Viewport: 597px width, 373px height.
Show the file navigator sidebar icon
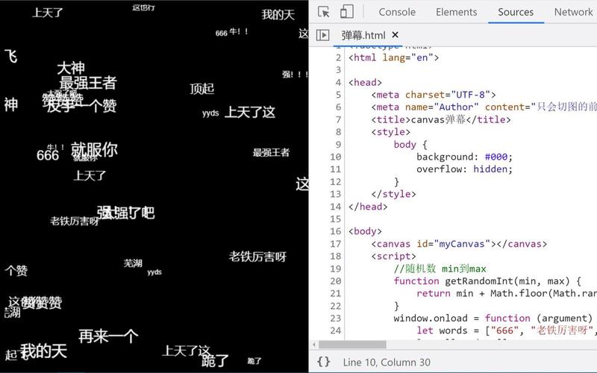pyautogui.click(x=322, y=35)
